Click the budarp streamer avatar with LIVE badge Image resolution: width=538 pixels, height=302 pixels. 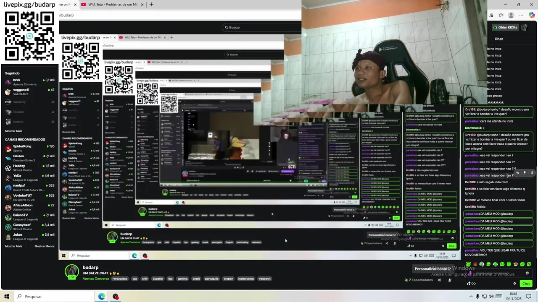(72, 272)
